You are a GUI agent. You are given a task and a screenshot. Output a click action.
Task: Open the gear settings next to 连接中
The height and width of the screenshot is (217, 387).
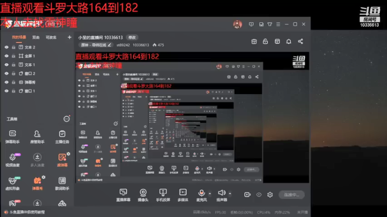tap(270, 195)
